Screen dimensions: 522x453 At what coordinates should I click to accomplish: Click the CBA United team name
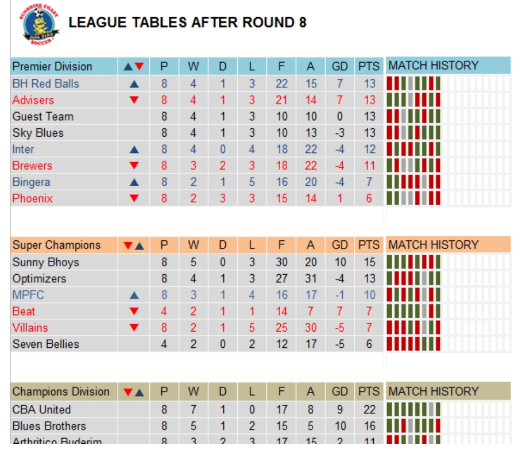pos(41,409)
